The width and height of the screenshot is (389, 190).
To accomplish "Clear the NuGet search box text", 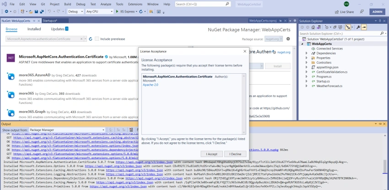I will pos(81,39).
